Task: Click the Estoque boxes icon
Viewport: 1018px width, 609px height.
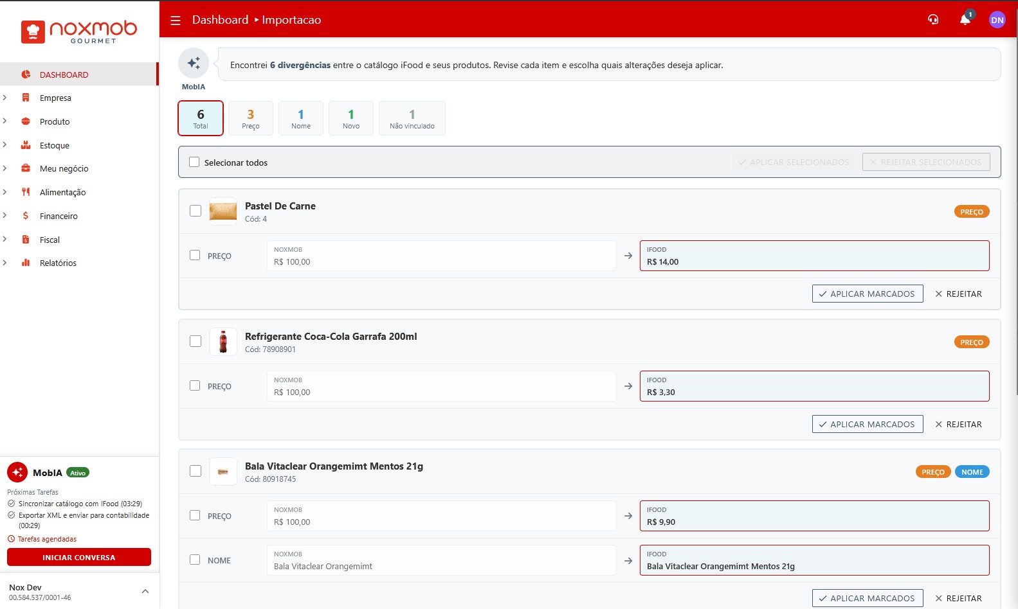Action: [x=26, y=145]
